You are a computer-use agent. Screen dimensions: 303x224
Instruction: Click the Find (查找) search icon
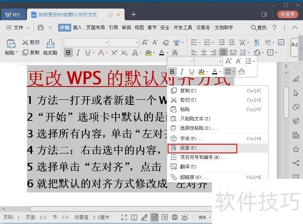[258, 28]
